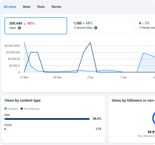The width and height of the screenshot is (155, 145).
Task: Click the 309,449 views count
Action: click(x=15, y=24)
